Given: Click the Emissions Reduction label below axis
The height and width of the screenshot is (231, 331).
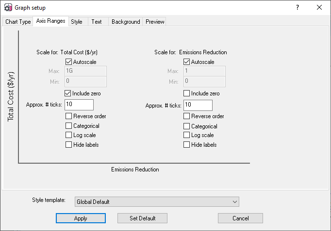Looking at the screenshot, I should [x=135, y=169].
